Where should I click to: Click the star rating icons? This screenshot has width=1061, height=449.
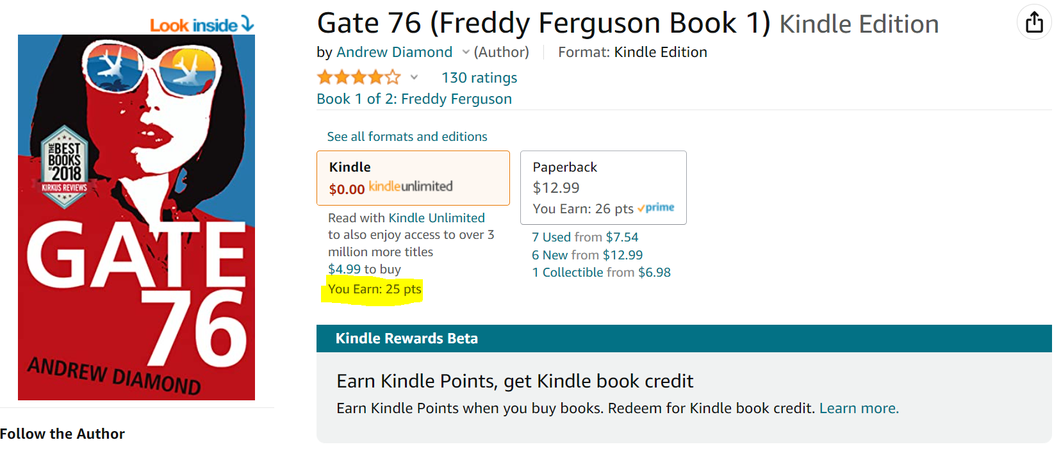[358, 78]
